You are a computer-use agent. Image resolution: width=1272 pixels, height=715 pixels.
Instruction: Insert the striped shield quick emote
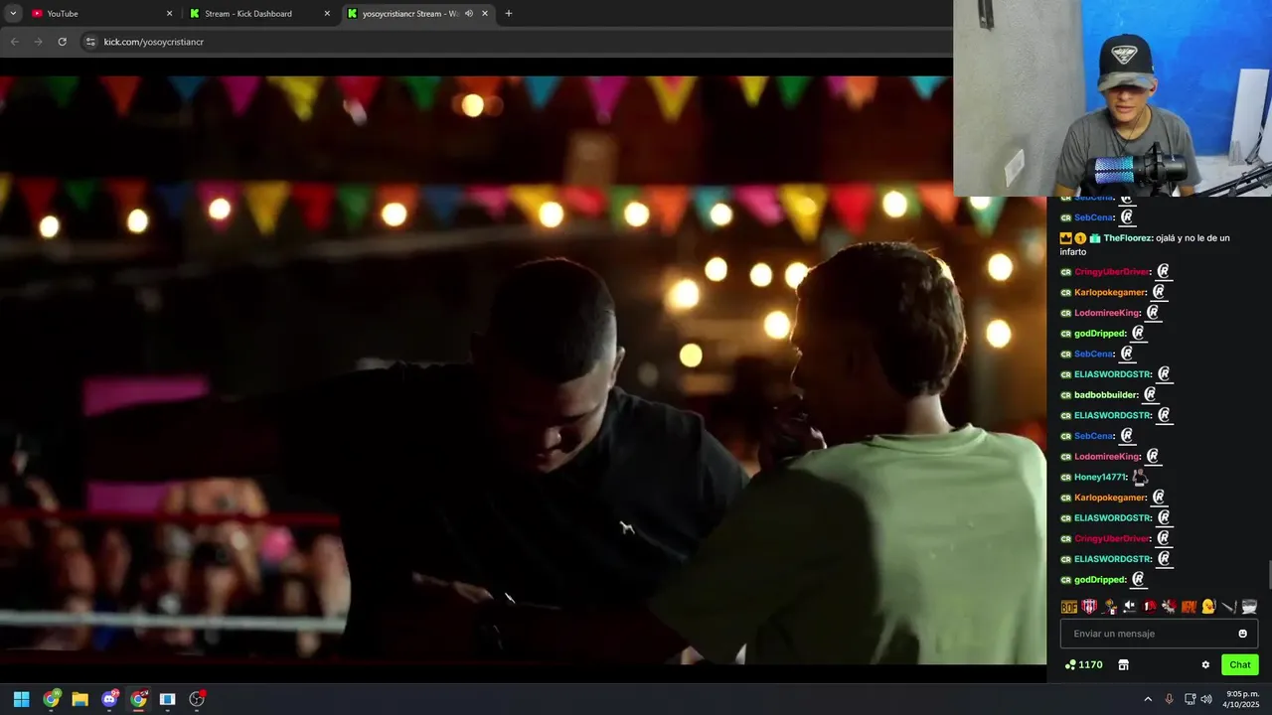tap(1089, 607)
